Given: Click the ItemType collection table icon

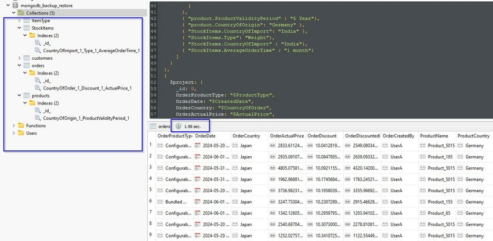Looking at the screenshot, I should [x=27, y=20].
